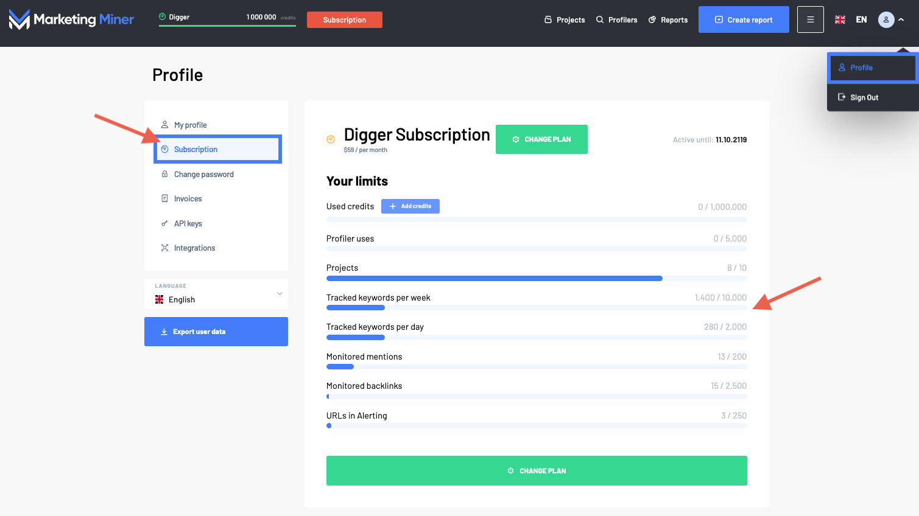Open Invoices in the sidebar
The width and height of the screenshot is (919, 516).
coord(216,198)
